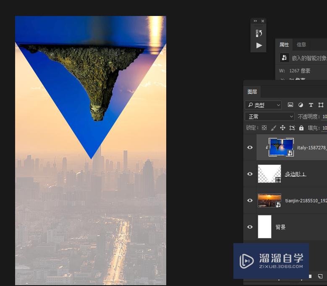The height and width of the screenshot is (286, 327).
Task: Toggle artboard auto-nesting lock icon
Action: (x=292, y=127)
